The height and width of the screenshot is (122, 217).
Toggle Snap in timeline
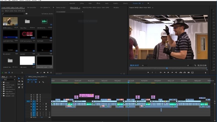32,82
